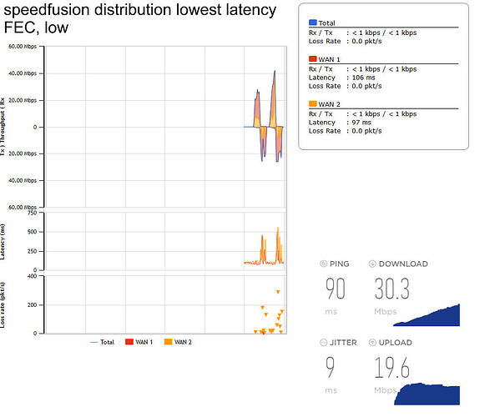Click the upload speed graph thumbnail
This screenshot has height=417, width=490.
point(427,394)
